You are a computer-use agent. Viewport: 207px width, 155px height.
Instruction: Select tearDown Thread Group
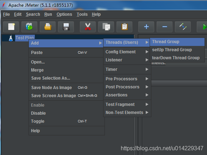(x=177, y=58)
